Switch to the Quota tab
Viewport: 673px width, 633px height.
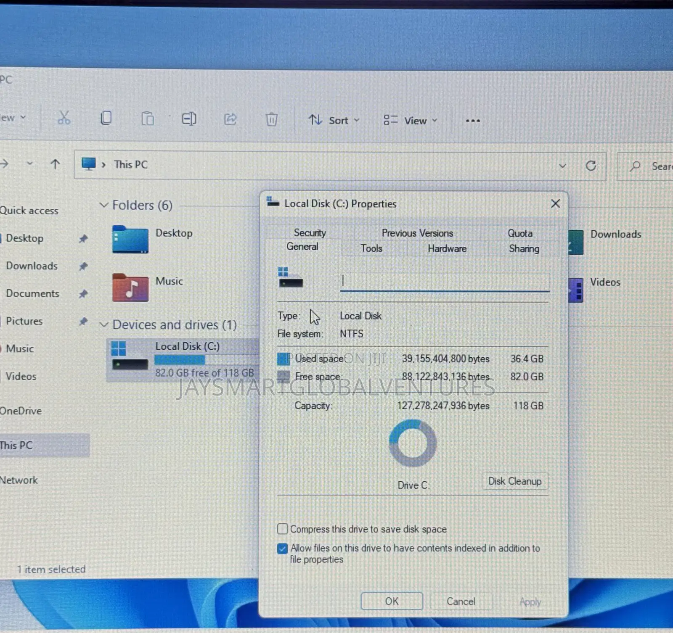click(x=520, y=233)
